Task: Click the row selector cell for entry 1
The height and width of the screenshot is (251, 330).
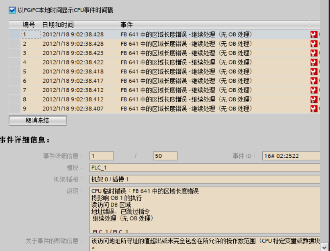Action: [x=14, y=34]
